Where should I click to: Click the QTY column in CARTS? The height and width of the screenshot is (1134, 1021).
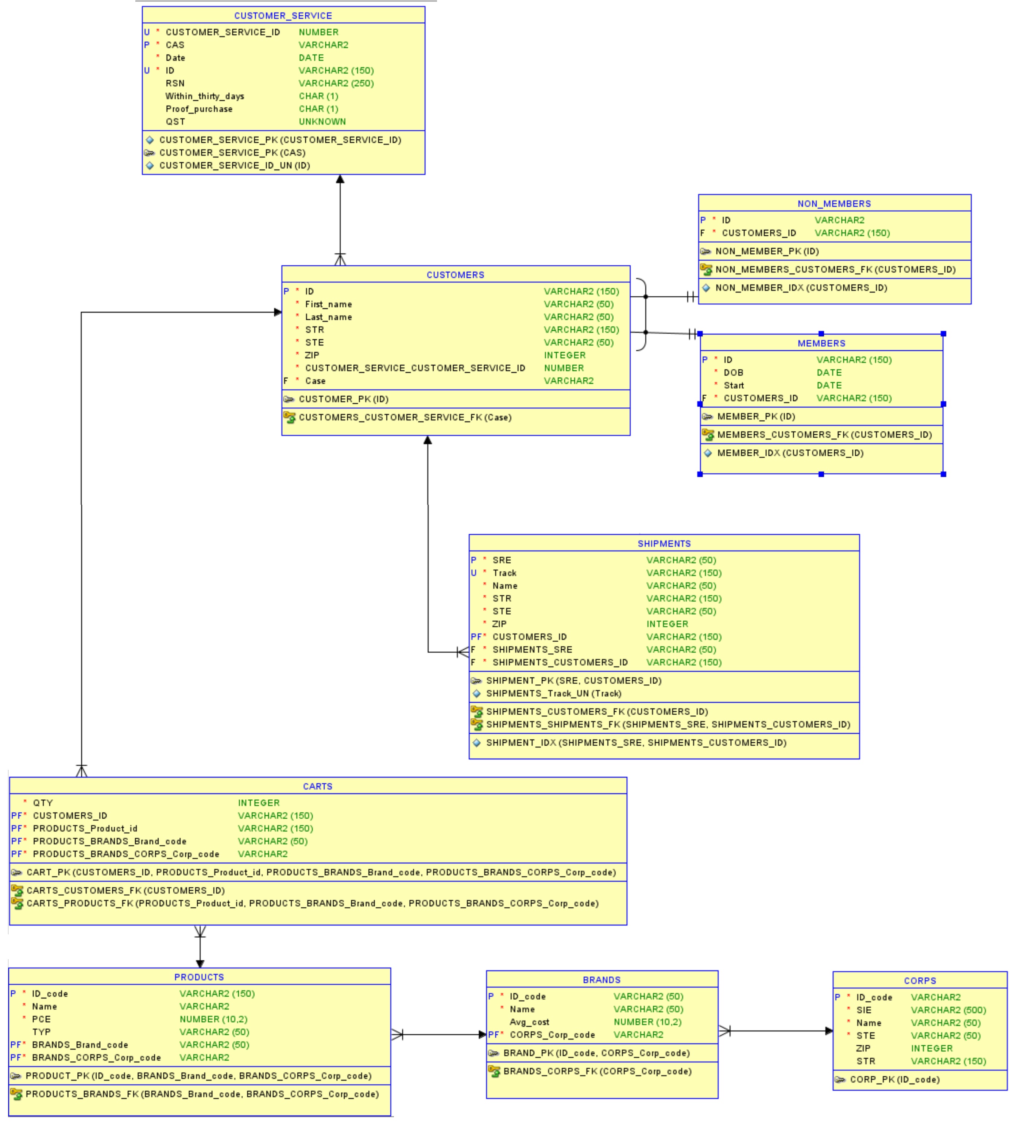317,803
